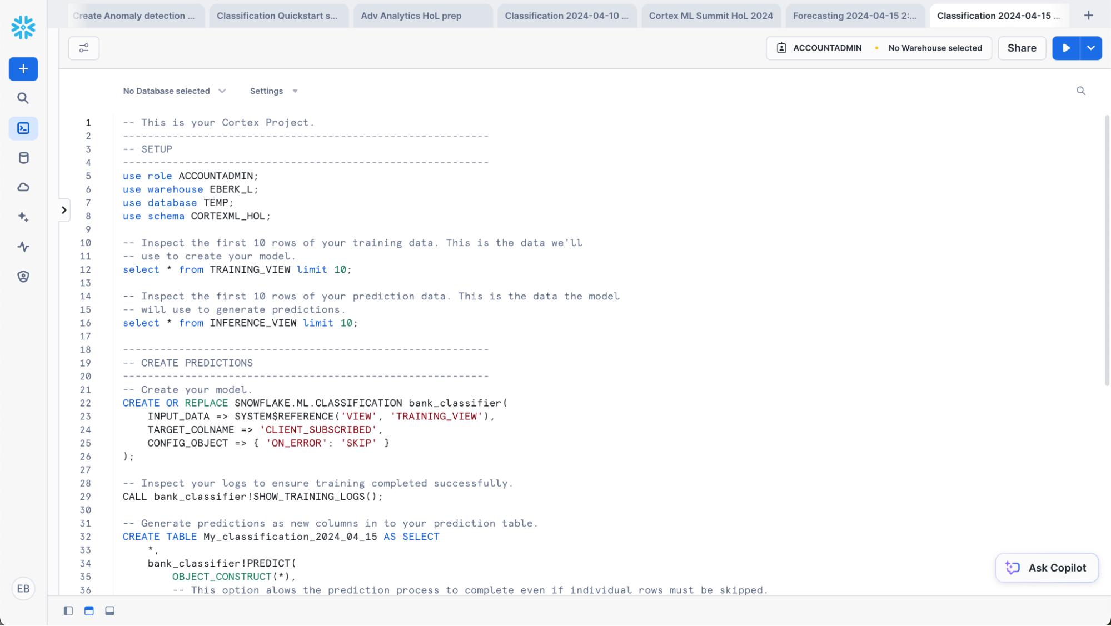Click the Ask Copilot button
Screen dimensions: 1111x626
[1047, 568]
